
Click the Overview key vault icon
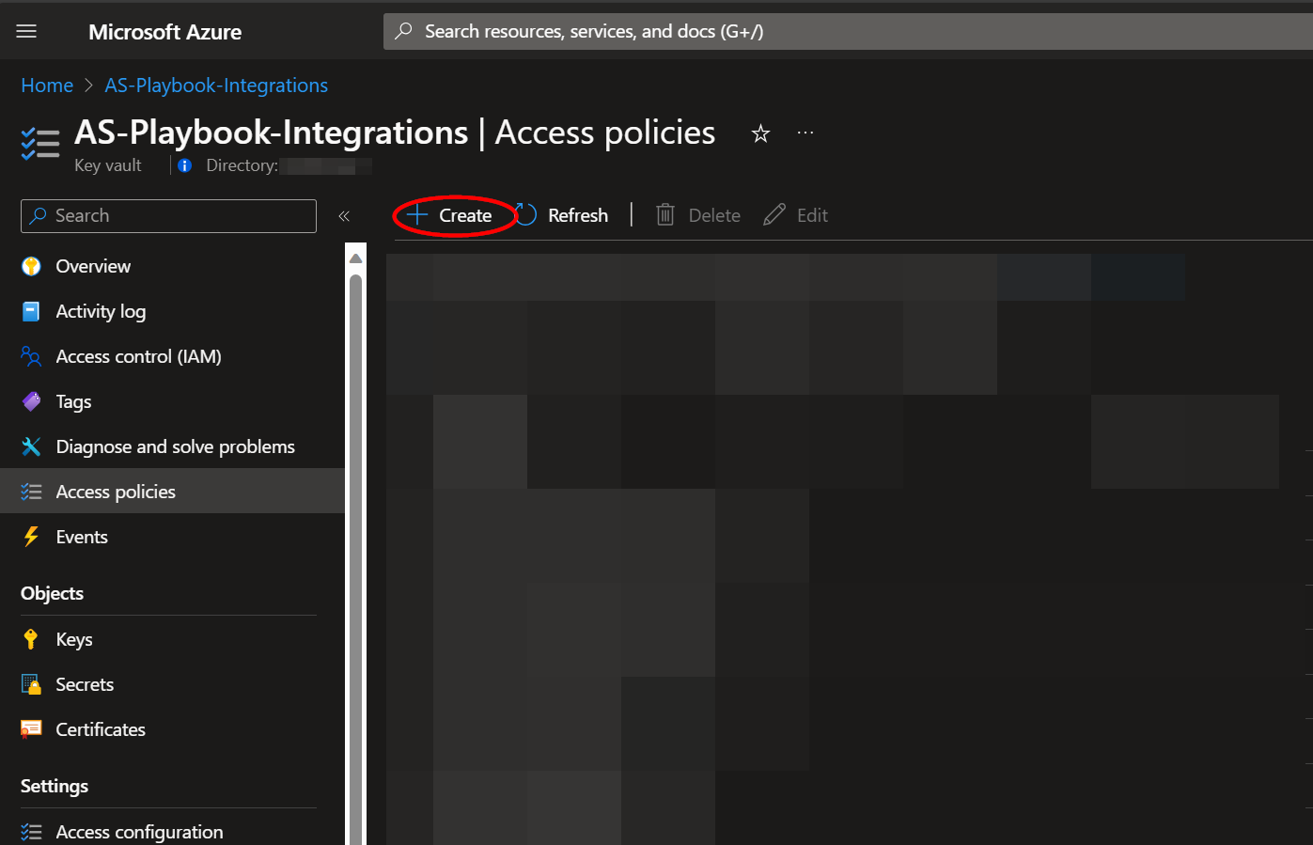pyautogui.click(x=31, y=266)
